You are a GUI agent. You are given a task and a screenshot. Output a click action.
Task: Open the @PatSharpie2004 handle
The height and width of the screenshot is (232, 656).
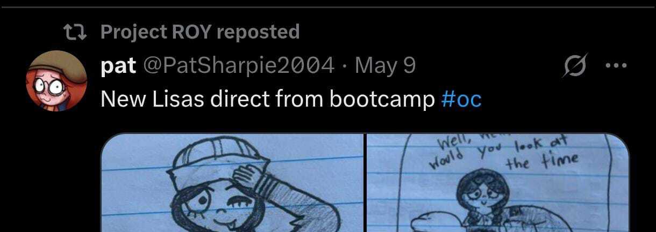pyautogui.click(x=237, y=66)
